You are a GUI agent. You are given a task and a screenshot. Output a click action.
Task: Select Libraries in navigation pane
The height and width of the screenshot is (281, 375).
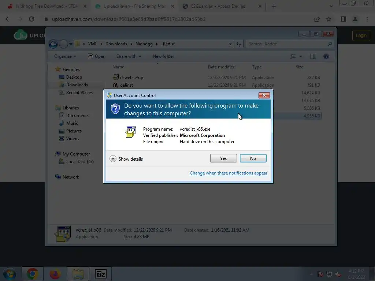pyautogui.click(x=71, y=108)
